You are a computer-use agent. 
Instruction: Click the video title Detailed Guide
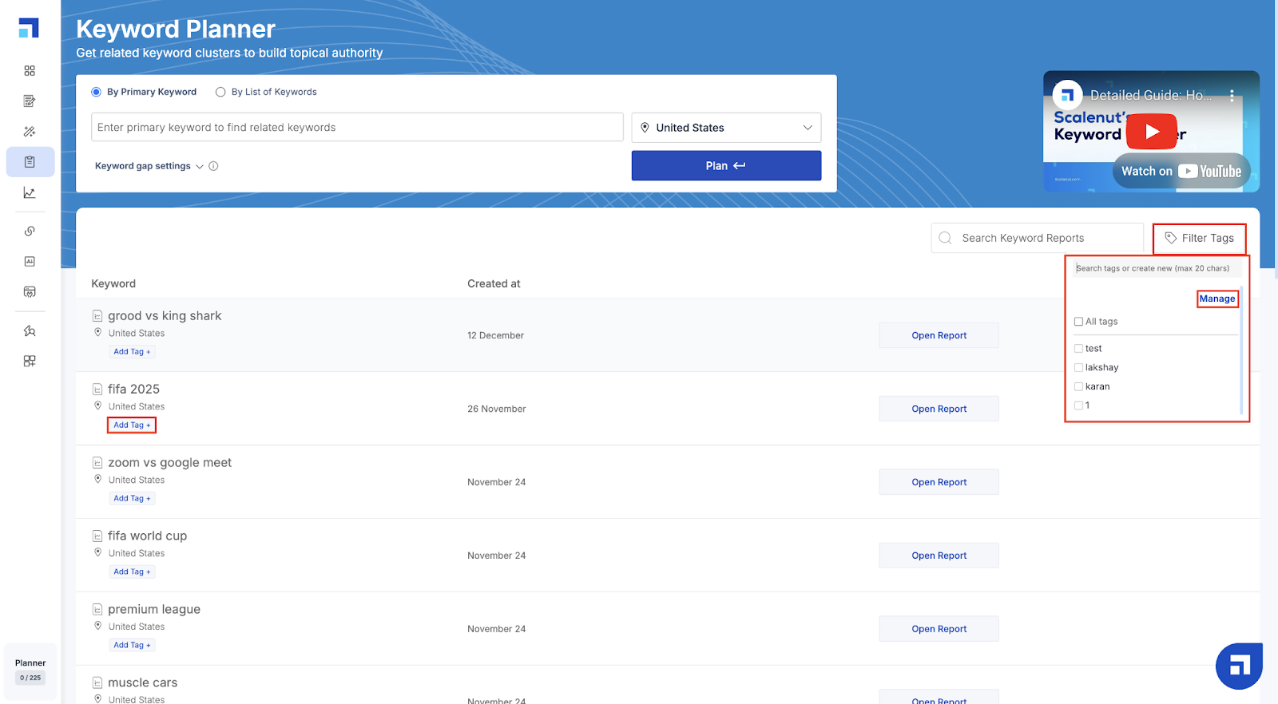(x=1151, y=96)
